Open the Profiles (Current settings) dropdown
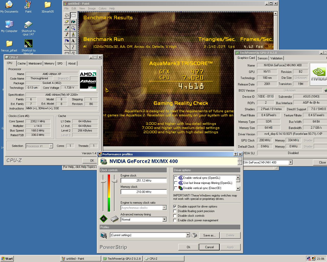 coord(188,235)
